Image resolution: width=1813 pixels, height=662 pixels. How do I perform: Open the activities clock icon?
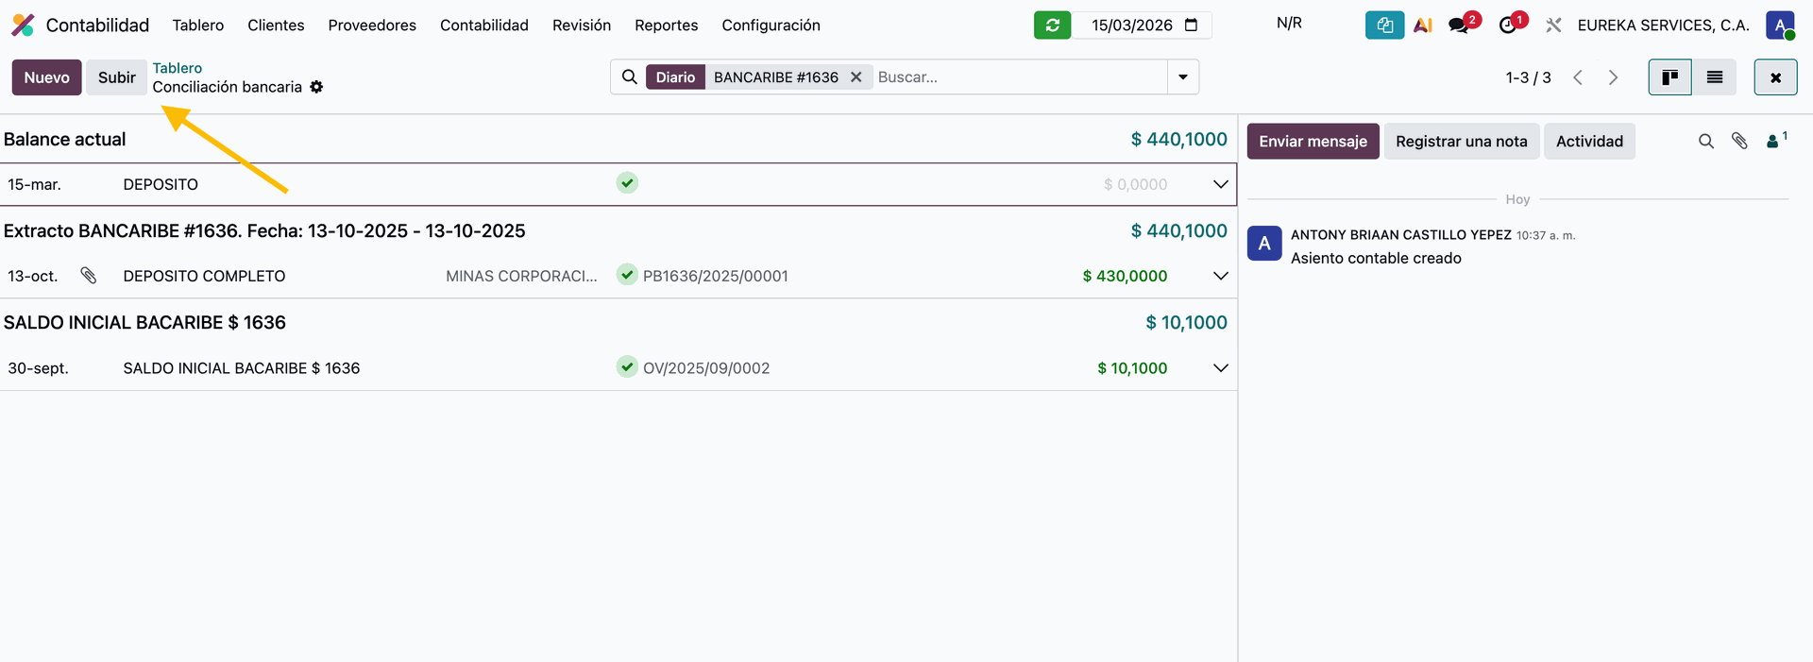(x=1508, y=25)
